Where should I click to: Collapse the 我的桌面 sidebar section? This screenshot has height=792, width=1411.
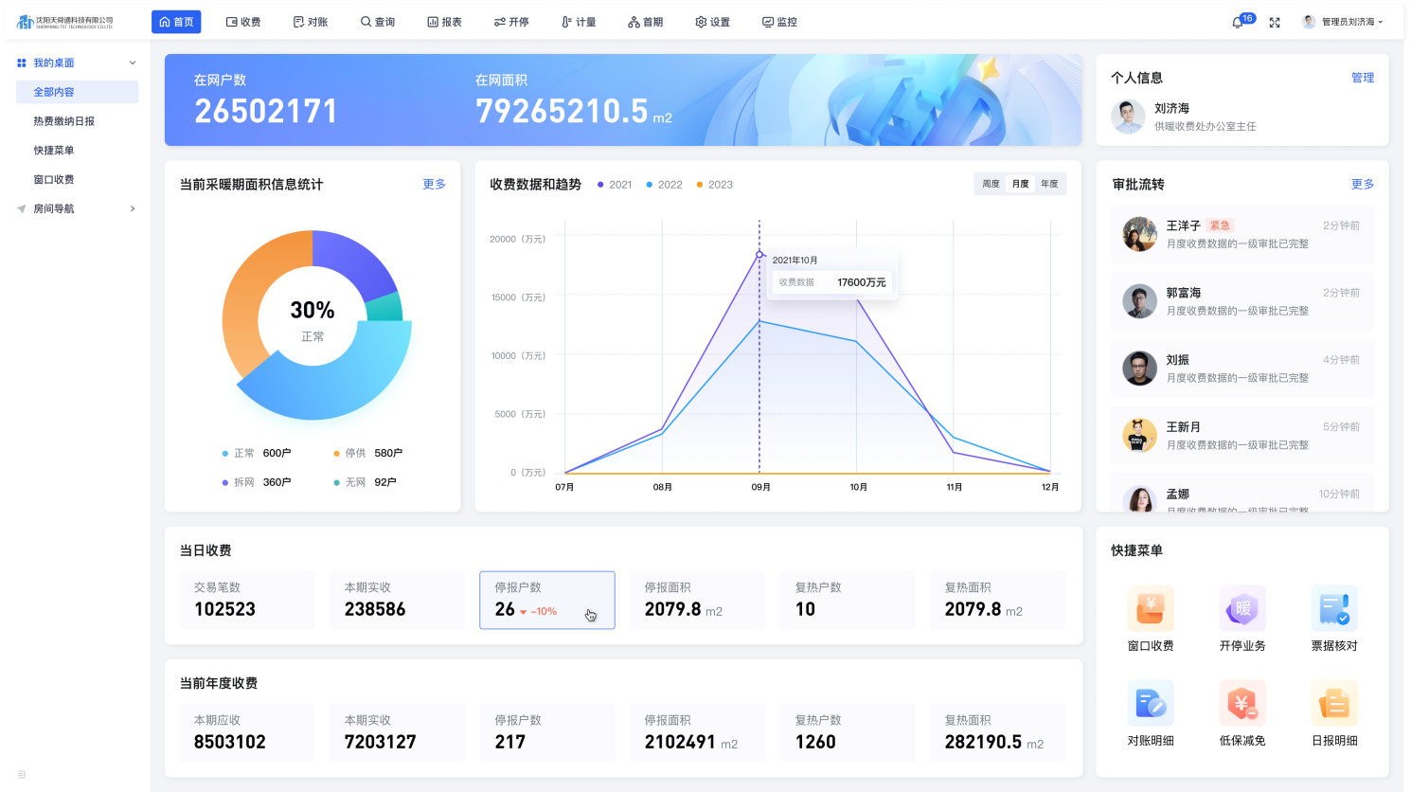(x=133, y=63)
